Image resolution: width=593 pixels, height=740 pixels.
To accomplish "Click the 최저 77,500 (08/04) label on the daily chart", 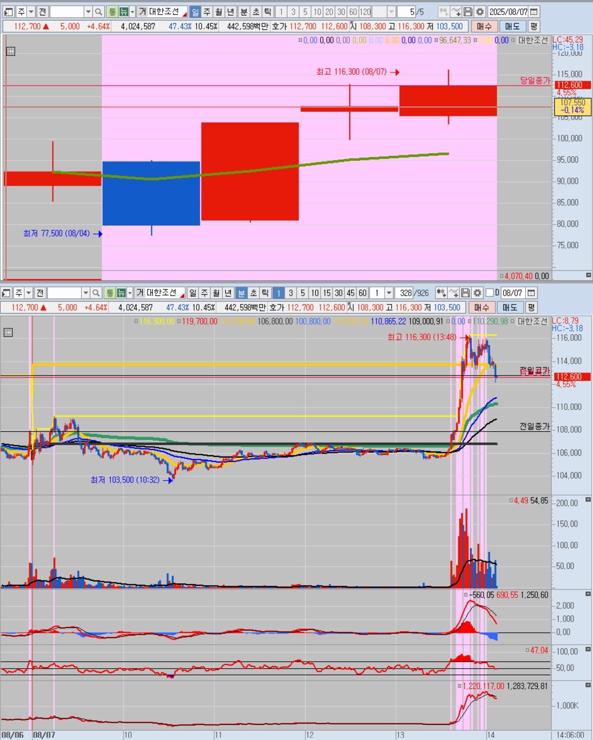I will pyautogui.click(x=56, y=233).
